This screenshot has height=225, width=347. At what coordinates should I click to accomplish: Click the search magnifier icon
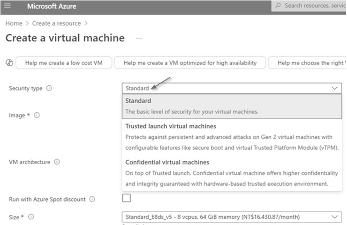point(278,5)
